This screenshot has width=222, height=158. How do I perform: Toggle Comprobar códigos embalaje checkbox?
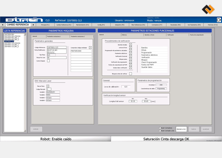coord(90,48)
